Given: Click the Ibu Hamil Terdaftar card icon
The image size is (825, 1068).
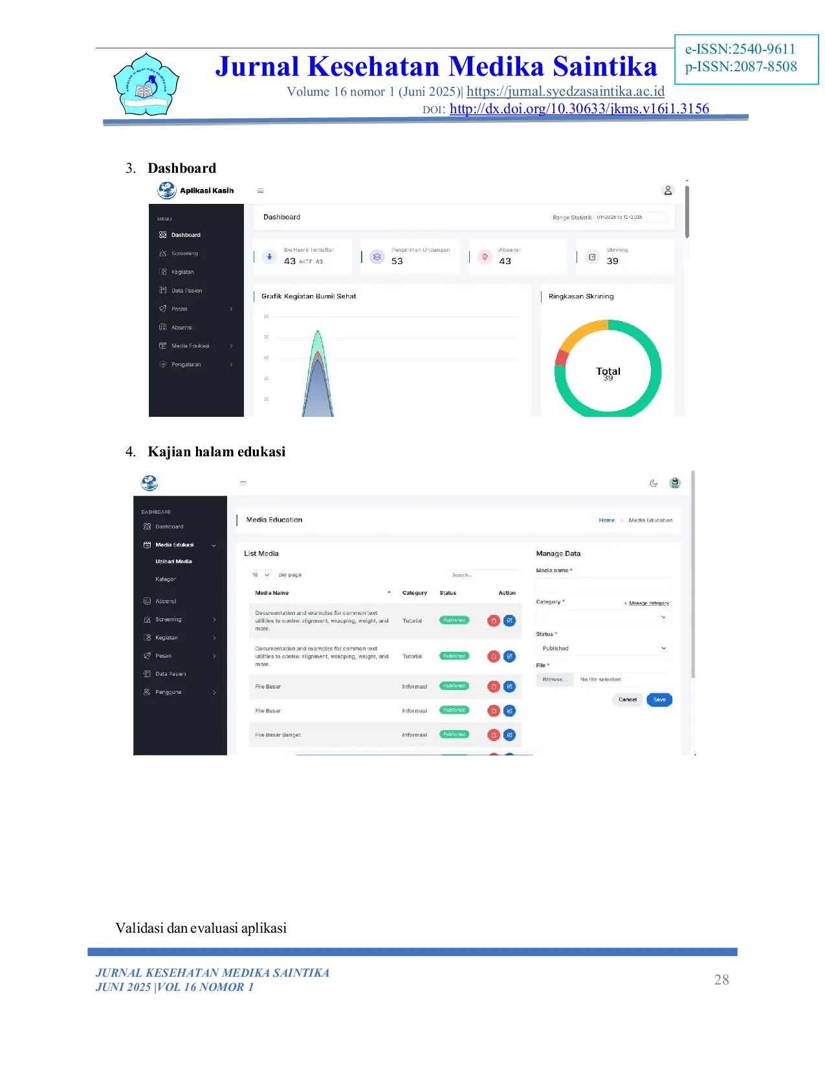Looking at the screenshot, I should pyautogui.click(x=270, y=257).
